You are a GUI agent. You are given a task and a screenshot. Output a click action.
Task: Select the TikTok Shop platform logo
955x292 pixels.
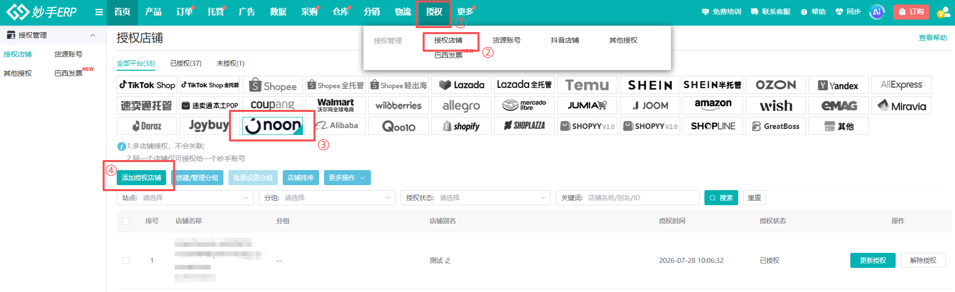147,85
